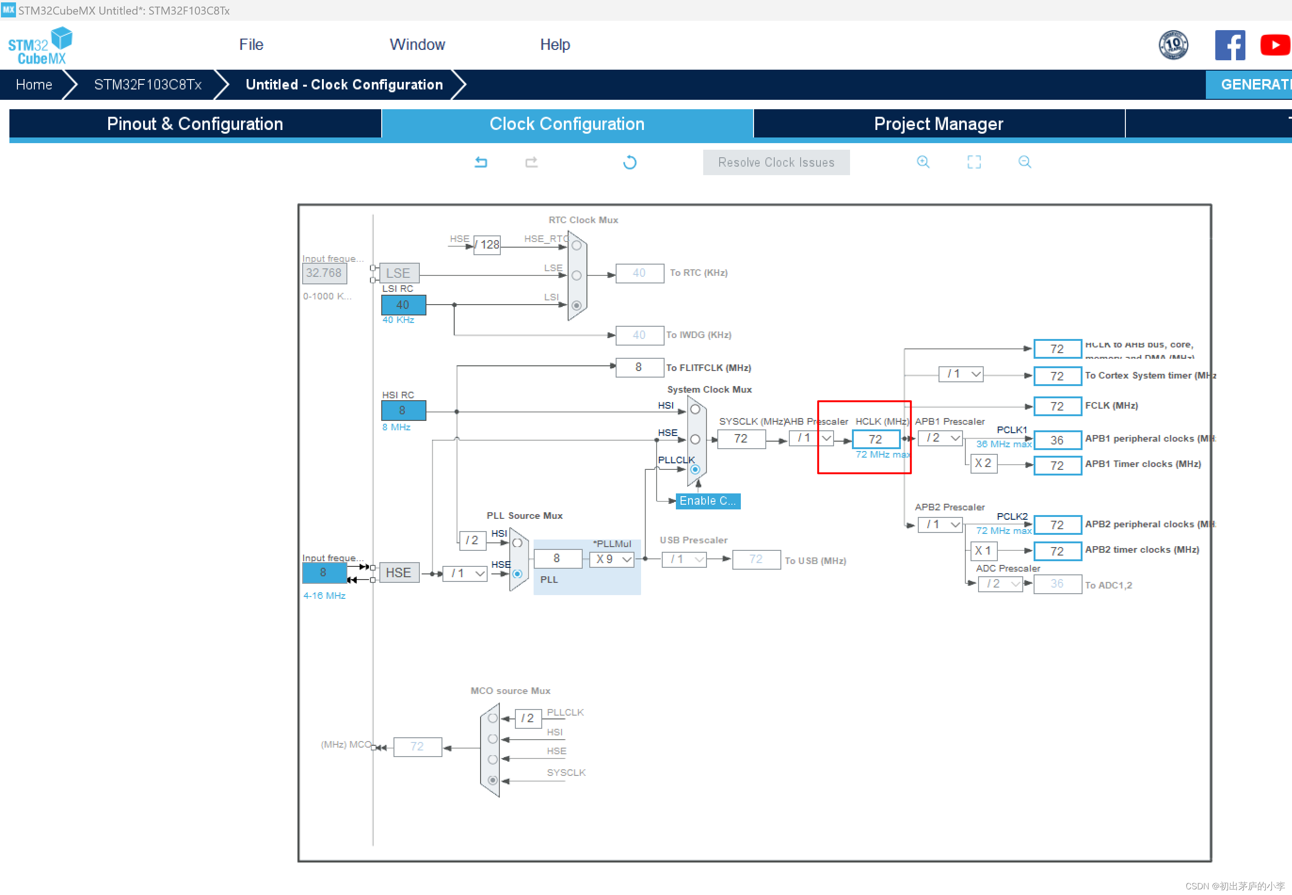
Task: Open the ADC Prescaler dropdown
Action: tap(1001, 584)
